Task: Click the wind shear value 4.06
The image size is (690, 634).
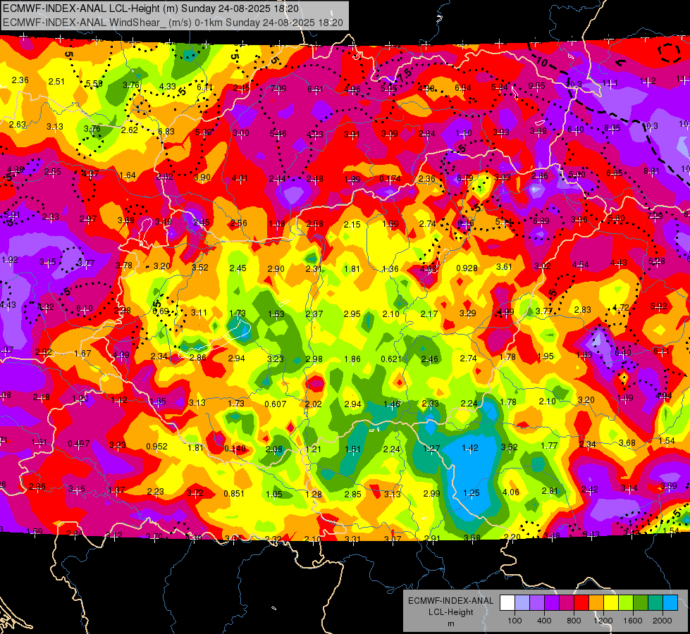Action: click(511, 492)
